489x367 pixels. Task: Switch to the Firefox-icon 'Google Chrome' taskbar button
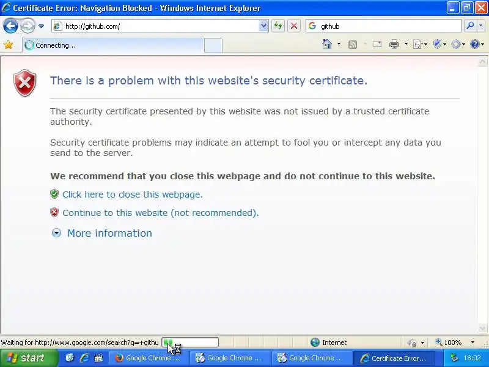(x=148, y=358)
